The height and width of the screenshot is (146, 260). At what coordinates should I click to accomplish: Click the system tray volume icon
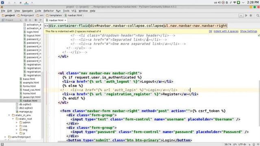click(219, 2)
